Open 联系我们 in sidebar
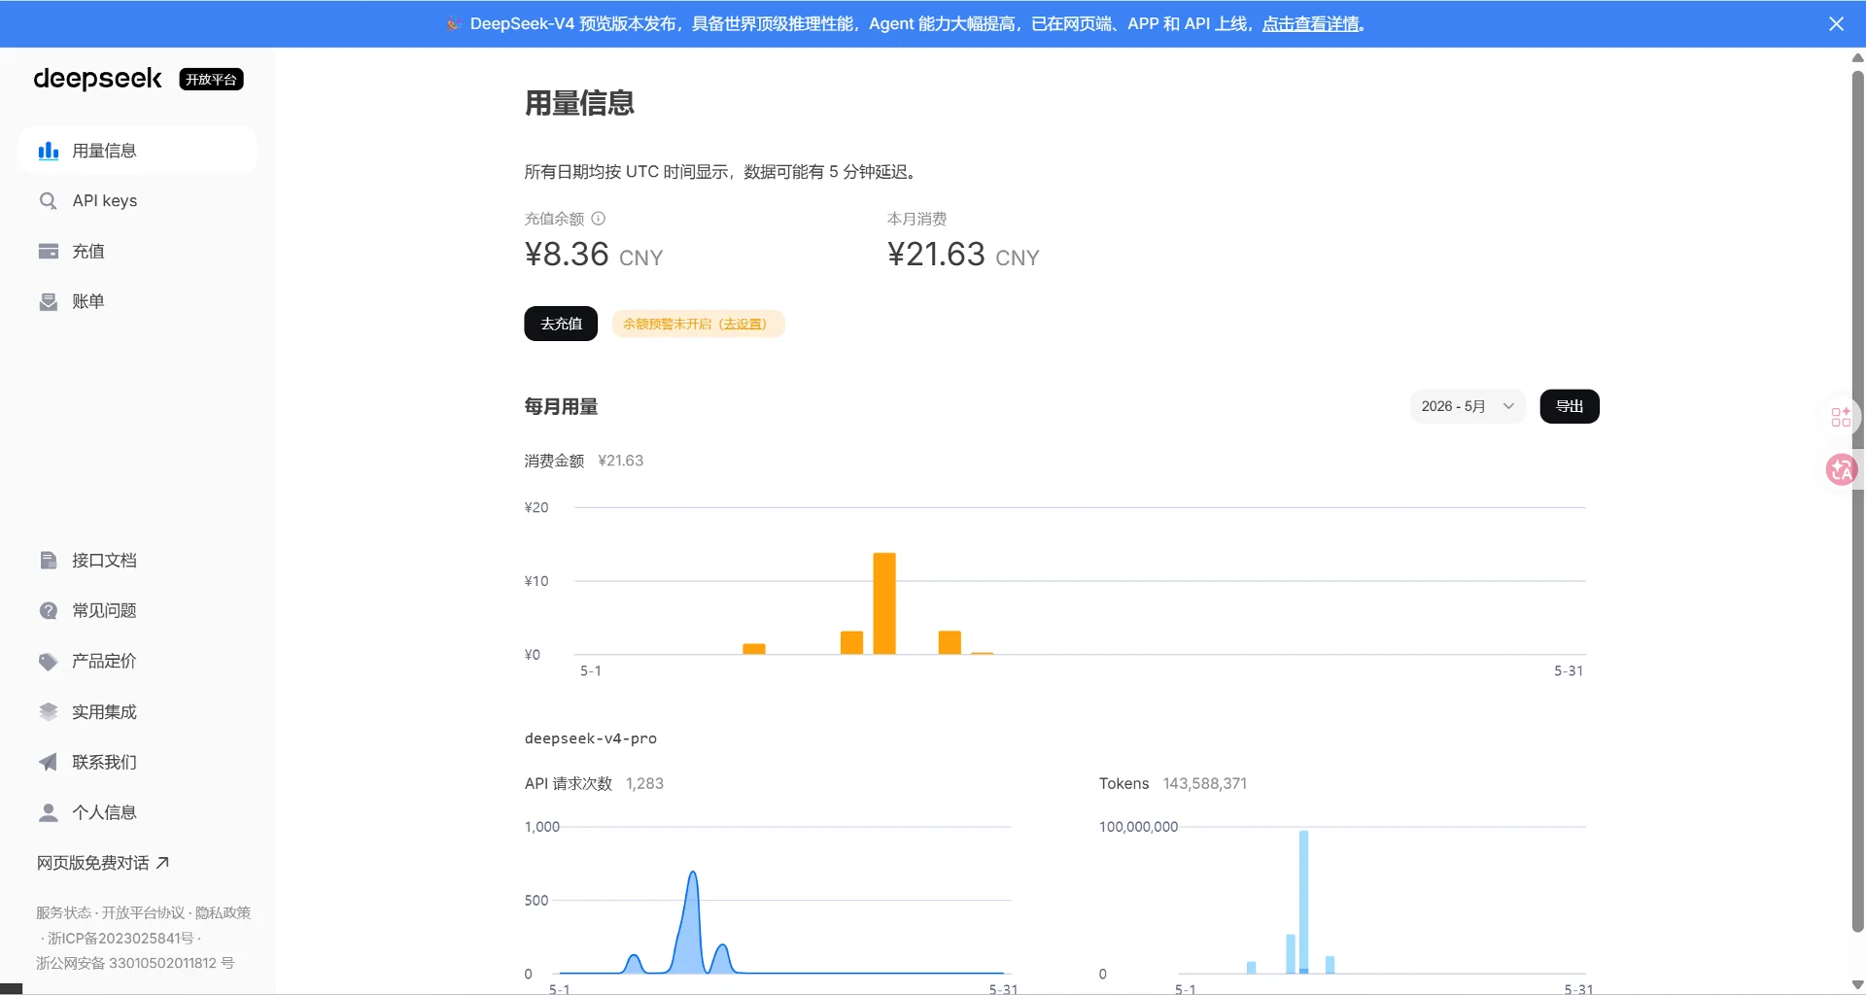 click(137, 763)
